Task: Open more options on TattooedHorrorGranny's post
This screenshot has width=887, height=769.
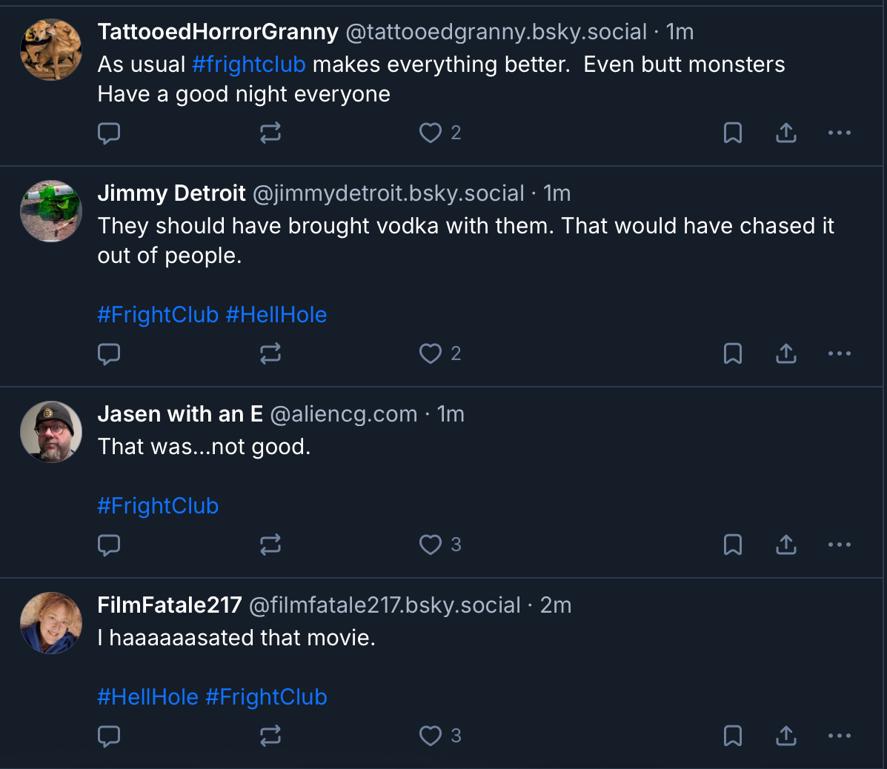Action: tap(840, 133)
